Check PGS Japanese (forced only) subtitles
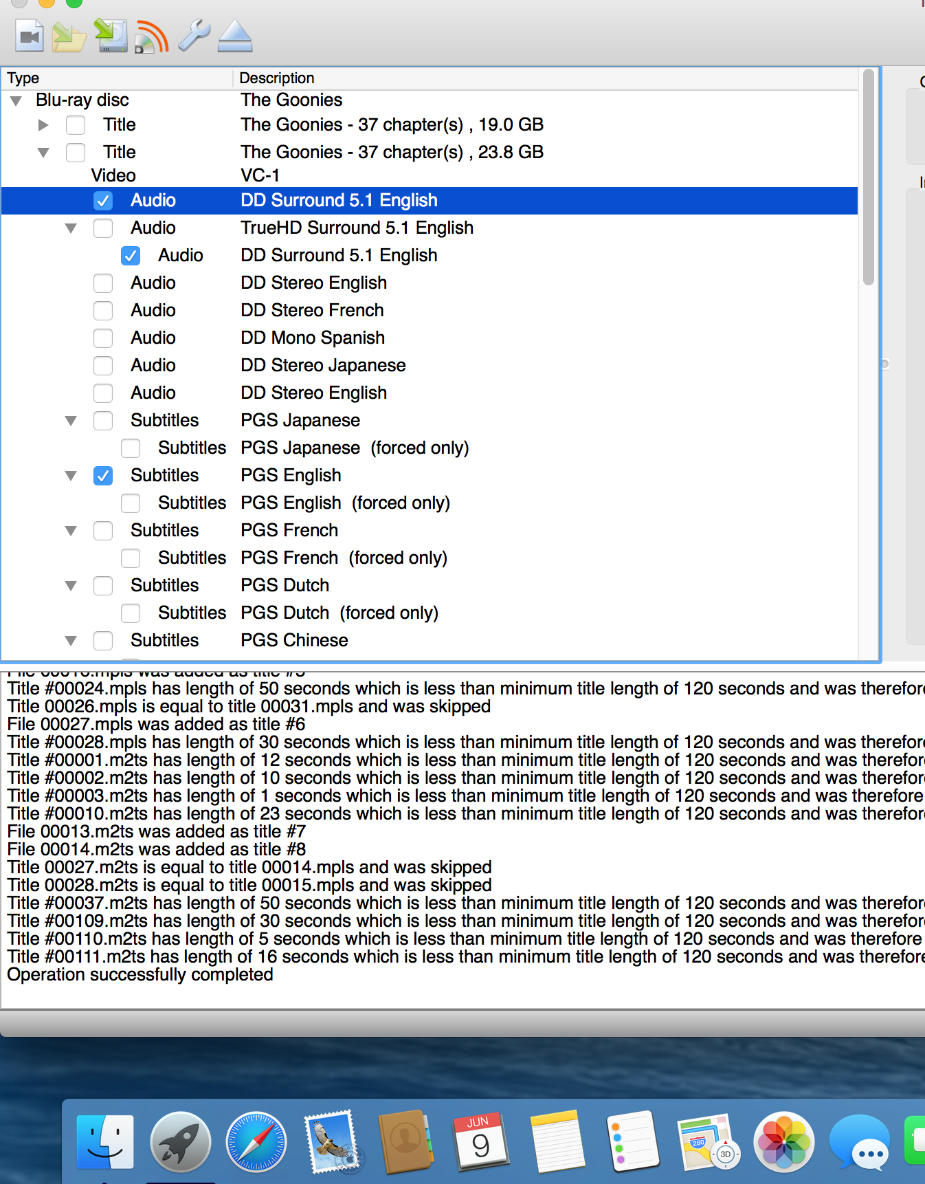This screenshot has width=925, height=1184. 131,448
